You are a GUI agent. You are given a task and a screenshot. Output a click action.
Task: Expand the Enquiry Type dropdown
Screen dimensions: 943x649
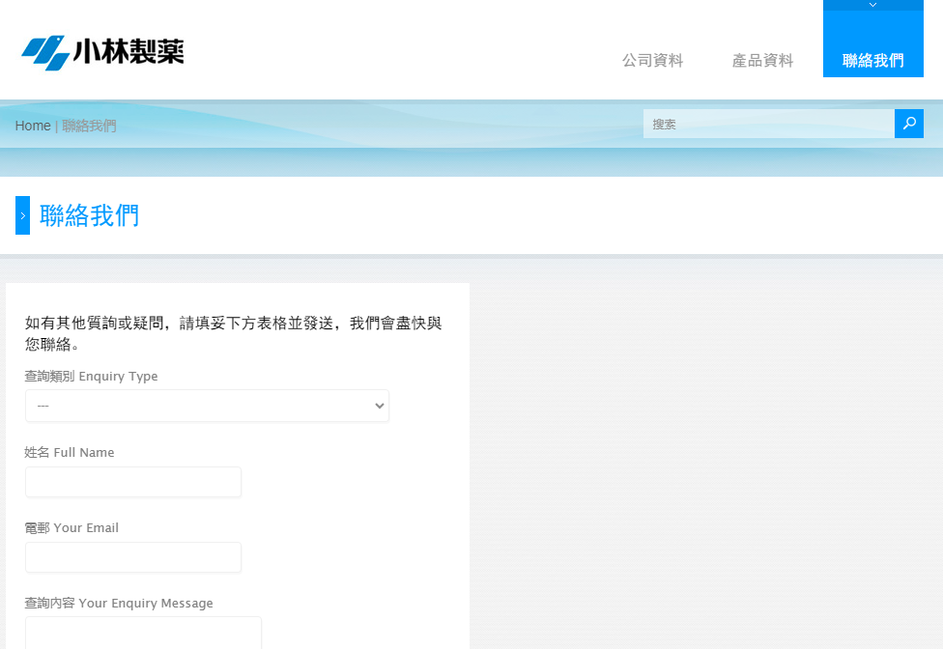[207, 406]
